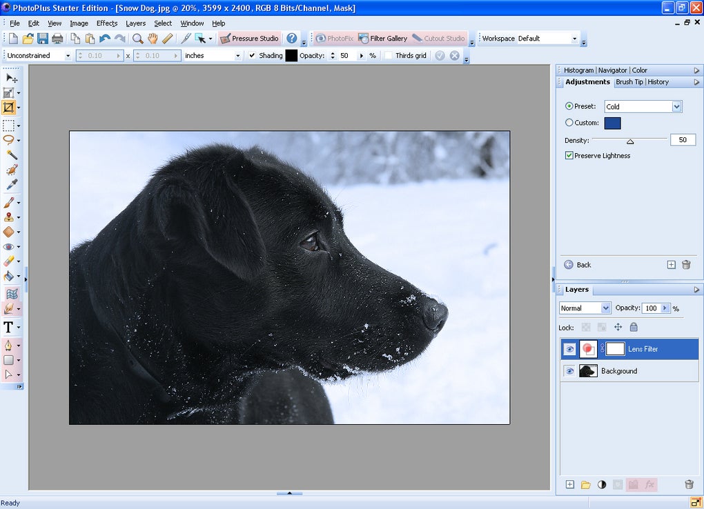The width and height of the screenshot is (704, 509).
Task: Hide the Background layer
Action: point(569,371)
